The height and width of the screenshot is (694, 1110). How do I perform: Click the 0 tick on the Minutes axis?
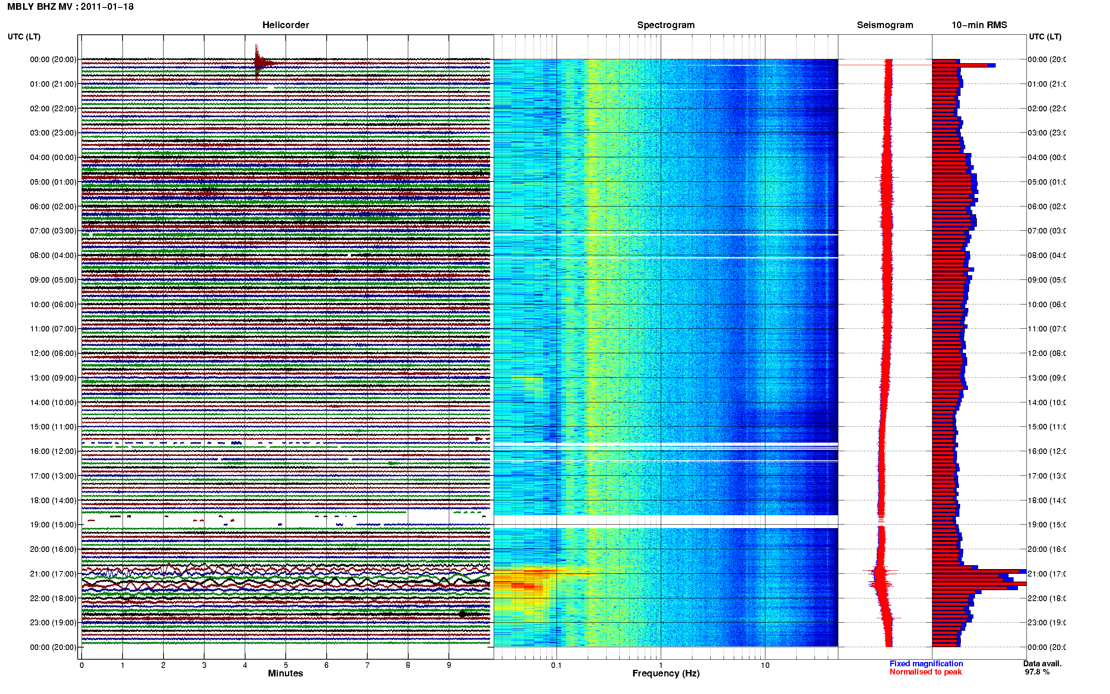click(x=82, y=665)
